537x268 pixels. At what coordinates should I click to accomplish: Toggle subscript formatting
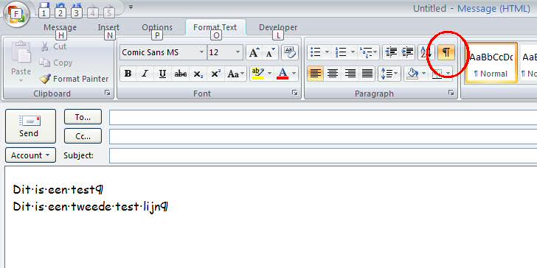198,74
